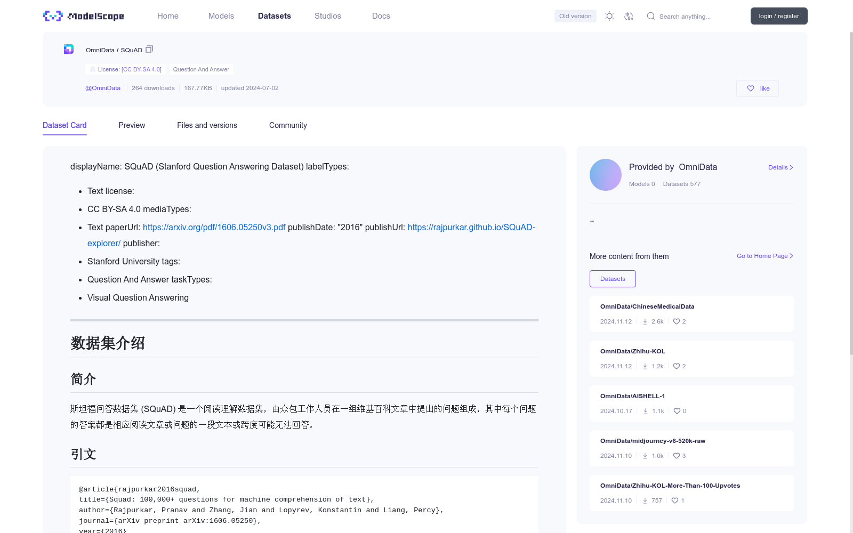Open the Models navigation item
The image size is (853, 533).
coord(221,16)
